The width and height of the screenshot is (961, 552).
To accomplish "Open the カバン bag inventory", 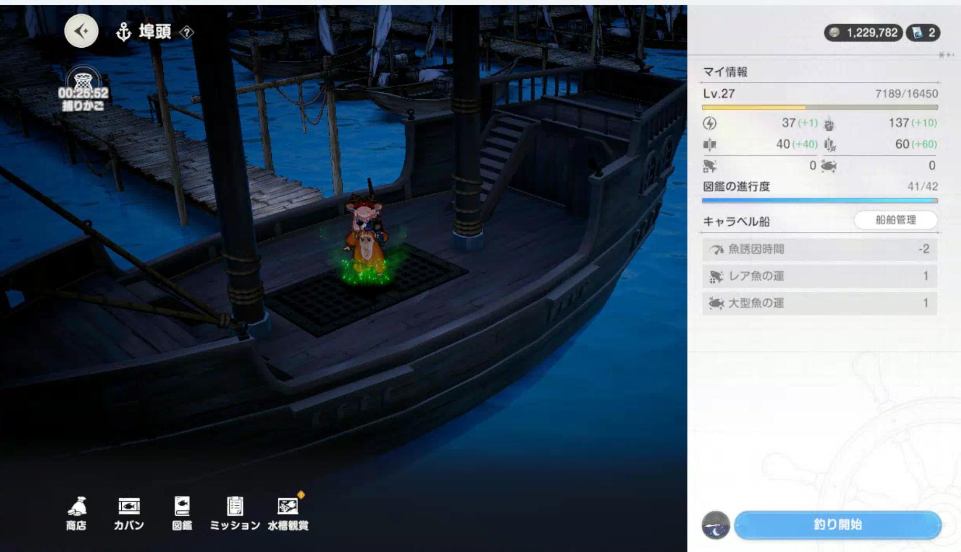I will pyautogui.click(x=129, y=513).
